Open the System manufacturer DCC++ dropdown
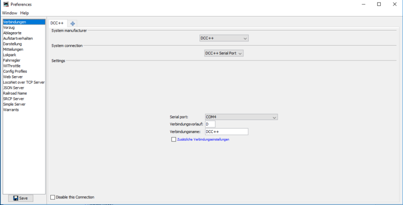The width and height of the screenshot is (403, 205). tap(224, 38)
